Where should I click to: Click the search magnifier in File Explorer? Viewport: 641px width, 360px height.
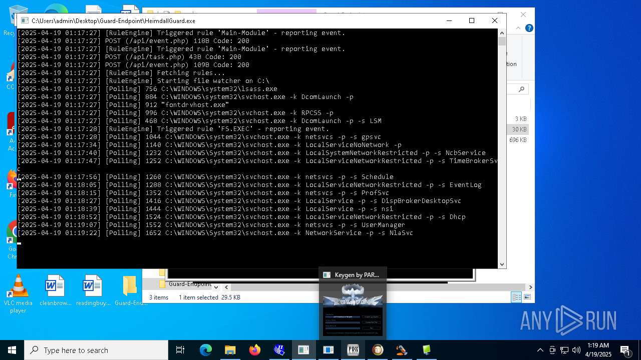click(521, 89)
